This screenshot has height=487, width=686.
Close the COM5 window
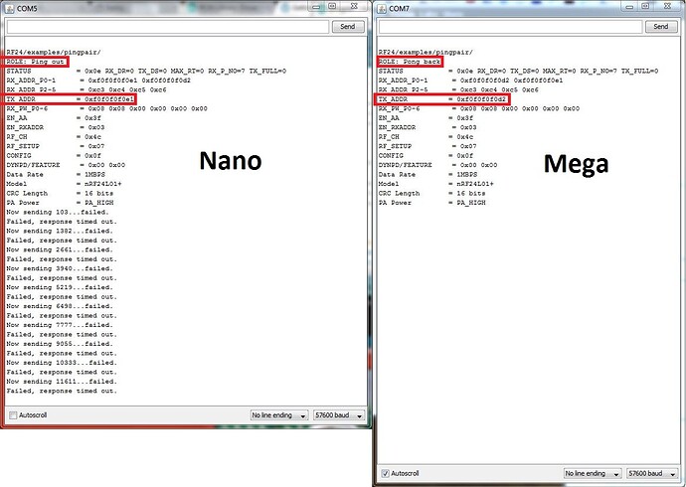354,7
